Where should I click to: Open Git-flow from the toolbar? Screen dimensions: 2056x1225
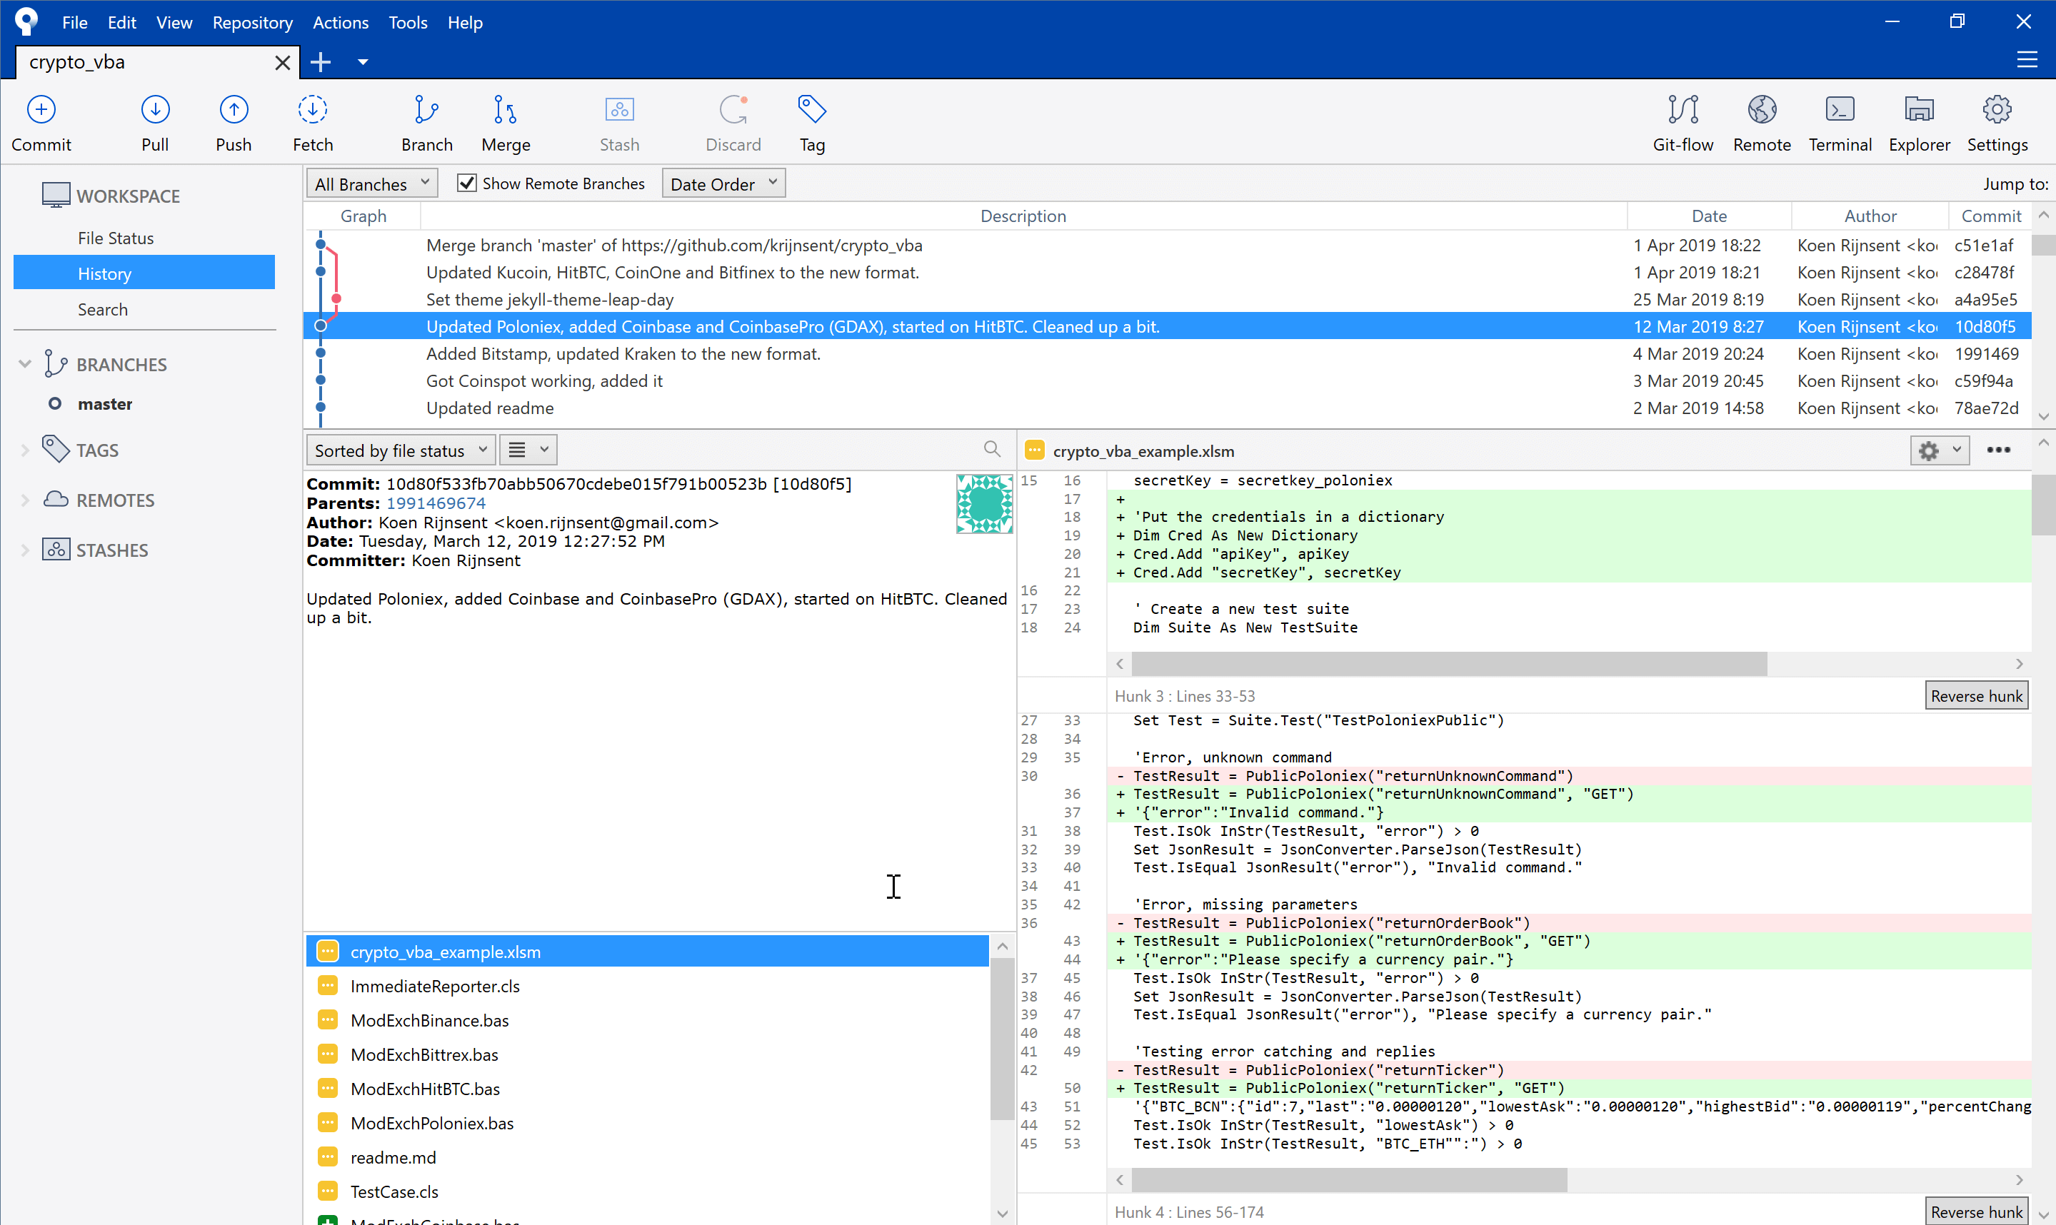point(1682,110)
